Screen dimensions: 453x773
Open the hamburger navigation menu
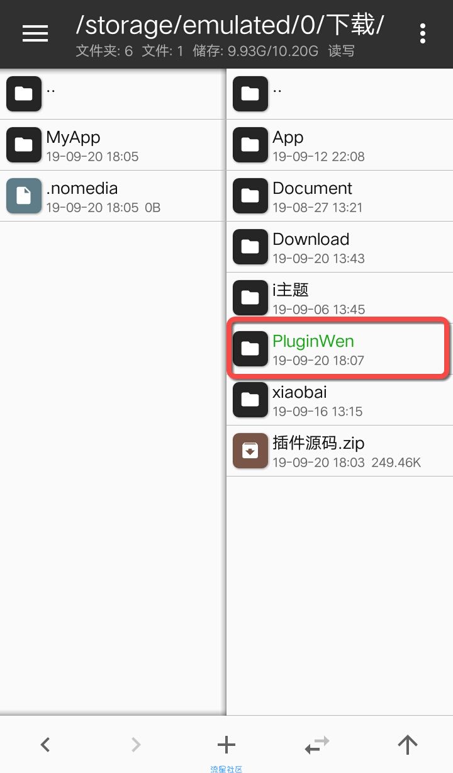[x=35, y=33]
